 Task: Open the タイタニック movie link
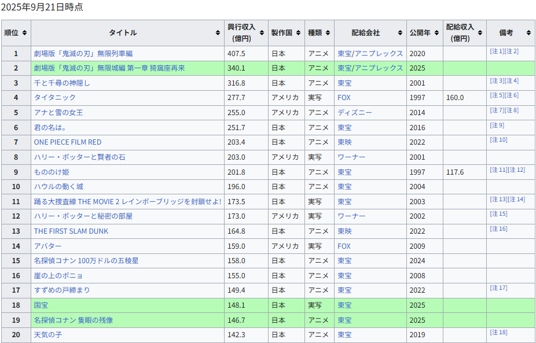pyautogui.click(x=54, y=98)
